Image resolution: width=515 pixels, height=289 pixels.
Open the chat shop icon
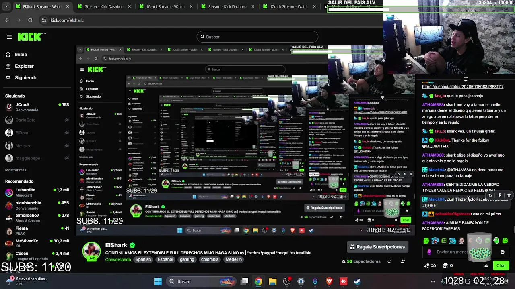445,265
